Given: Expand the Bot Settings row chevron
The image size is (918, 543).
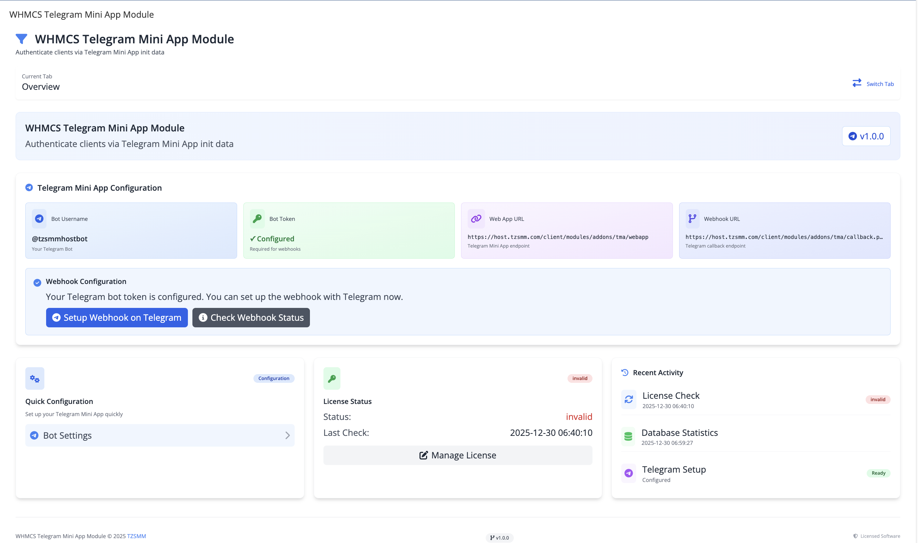Looking at the screenshot, I should 287,436.
